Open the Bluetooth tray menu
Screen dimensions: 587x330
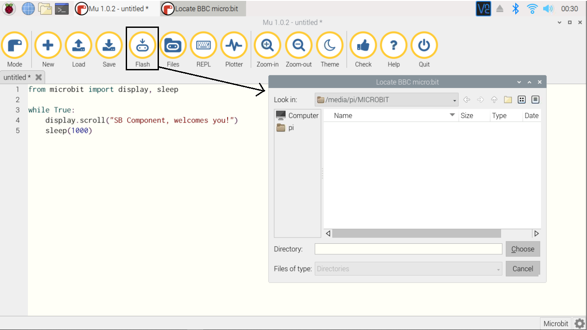(515, 8)
